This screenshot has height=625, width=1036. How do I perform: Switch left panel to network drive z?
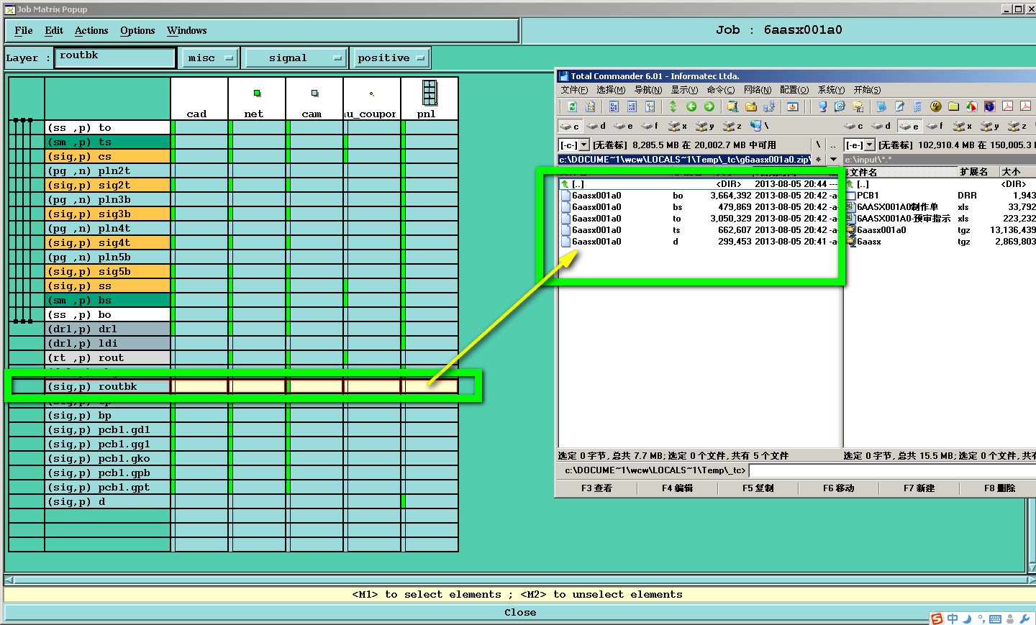[x=732, y=126]
